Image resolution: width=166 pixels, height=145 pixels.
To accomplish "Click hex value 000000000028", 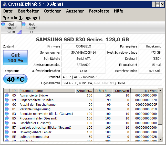I will tap(146, 137).
